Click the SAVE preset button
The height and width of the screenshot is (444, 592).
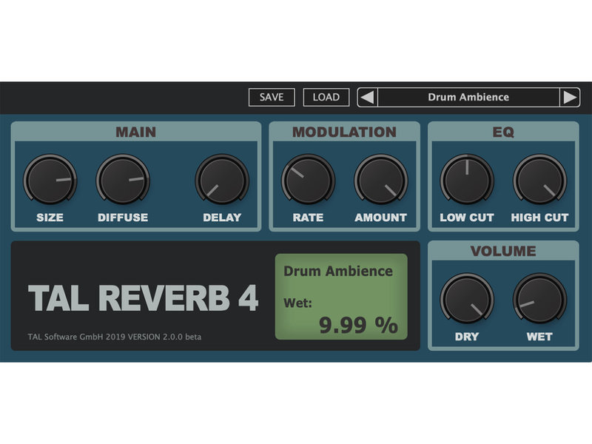[271, 97]
